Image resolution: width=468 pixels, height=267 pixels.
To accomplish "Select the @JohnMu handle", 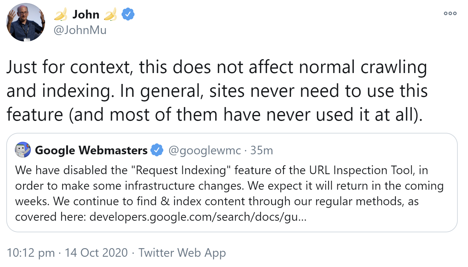I will pyautogui.click(x=80, y=30).
